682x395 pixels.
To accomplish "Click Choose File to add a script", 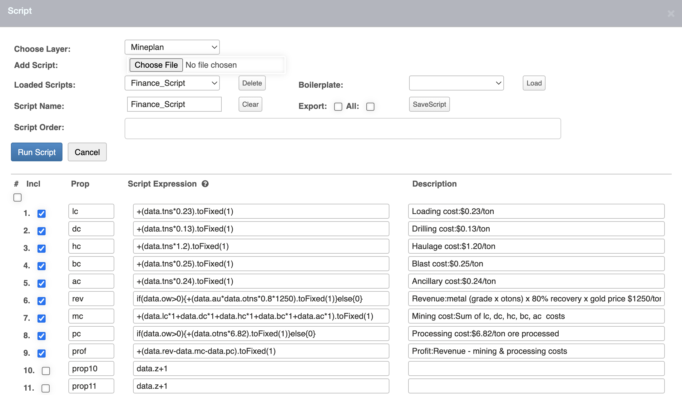I will pyautogui.click(x=156, y=65).
